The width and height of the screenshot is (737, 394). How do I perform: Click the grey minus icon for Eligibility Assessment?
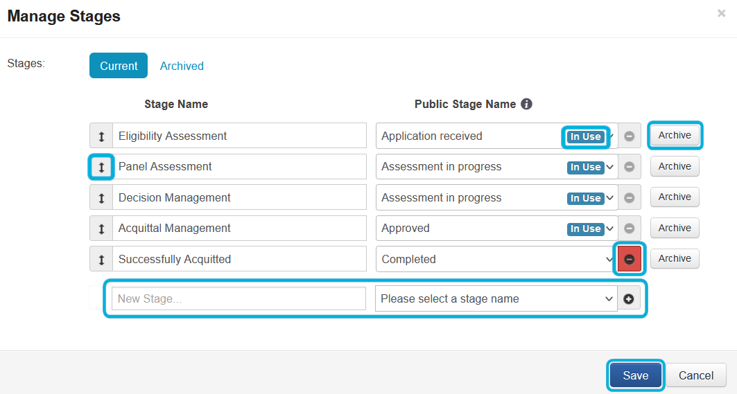point(629,136)
